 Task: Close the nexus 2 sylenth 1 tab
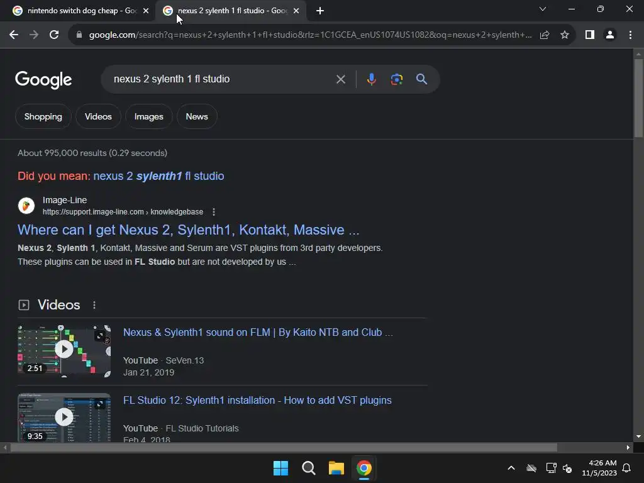(296, 11)
